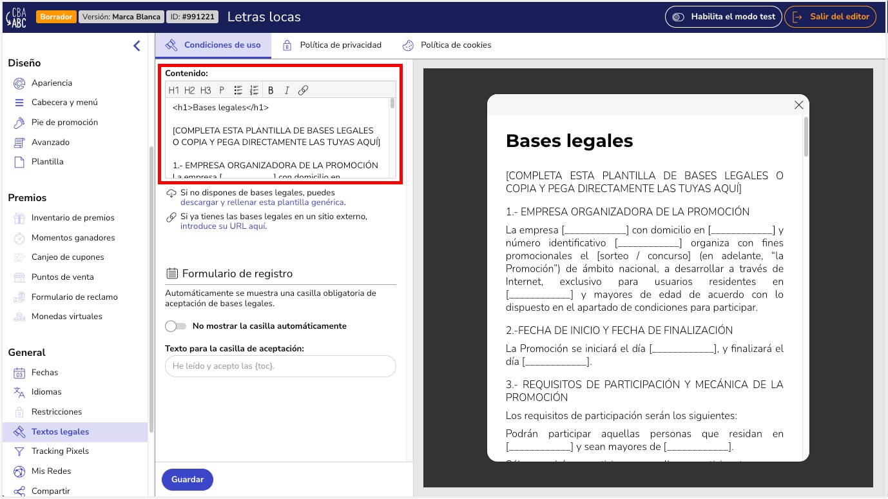Insert a numbered list

click(x=254, y=90)
